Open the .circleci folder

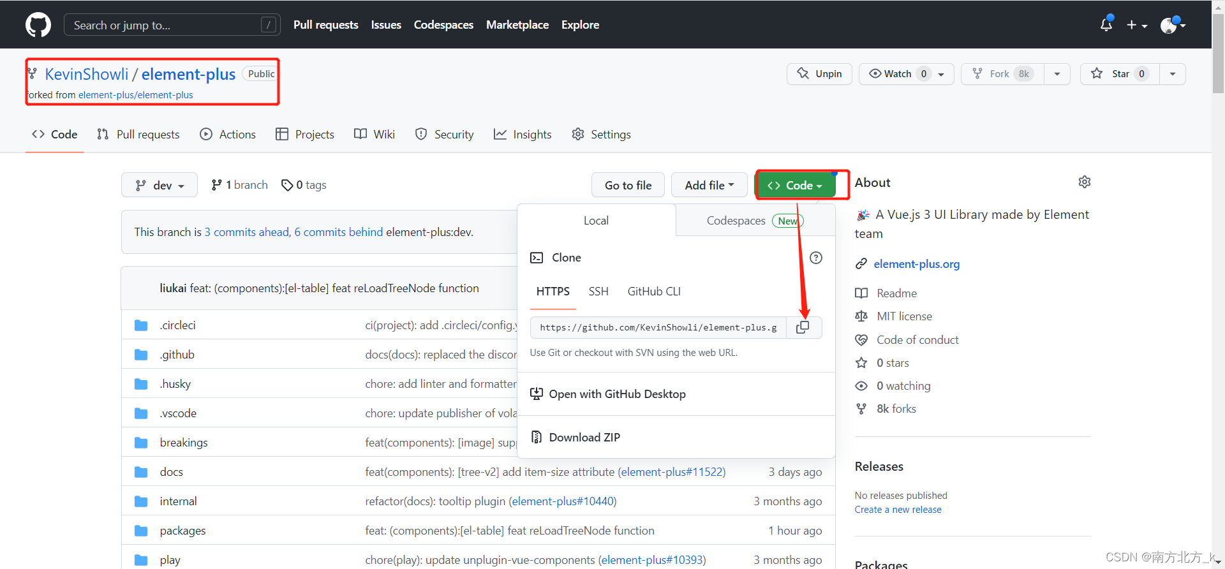click(x=178, y=325)
